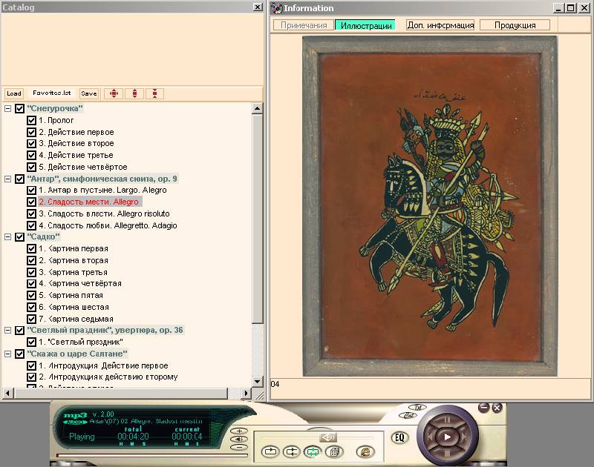The height and width of the screenshot is (467, 594).
Task: Uncheck the "5. Картина пятая" checkbox
Action: pos(31,295)
